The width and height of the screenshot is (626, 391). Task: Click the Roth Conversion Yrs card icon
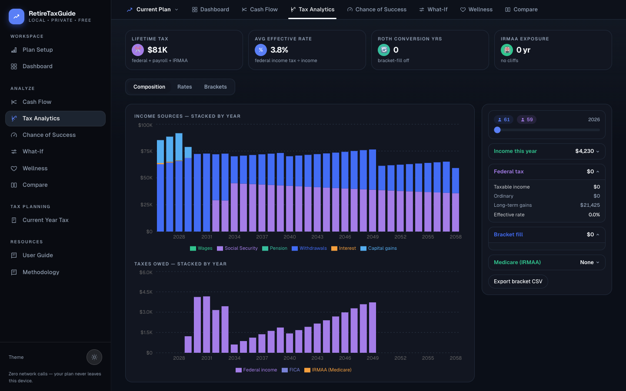pos(384,50)
